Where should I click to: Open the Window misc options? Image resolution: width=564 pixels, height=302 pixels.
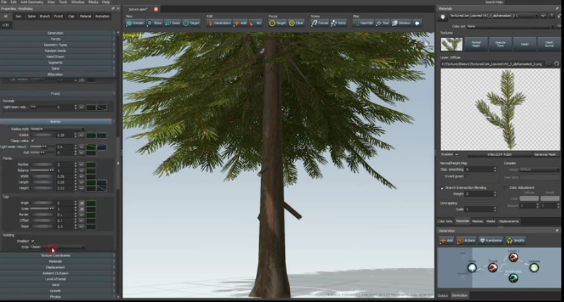(401, 23)
